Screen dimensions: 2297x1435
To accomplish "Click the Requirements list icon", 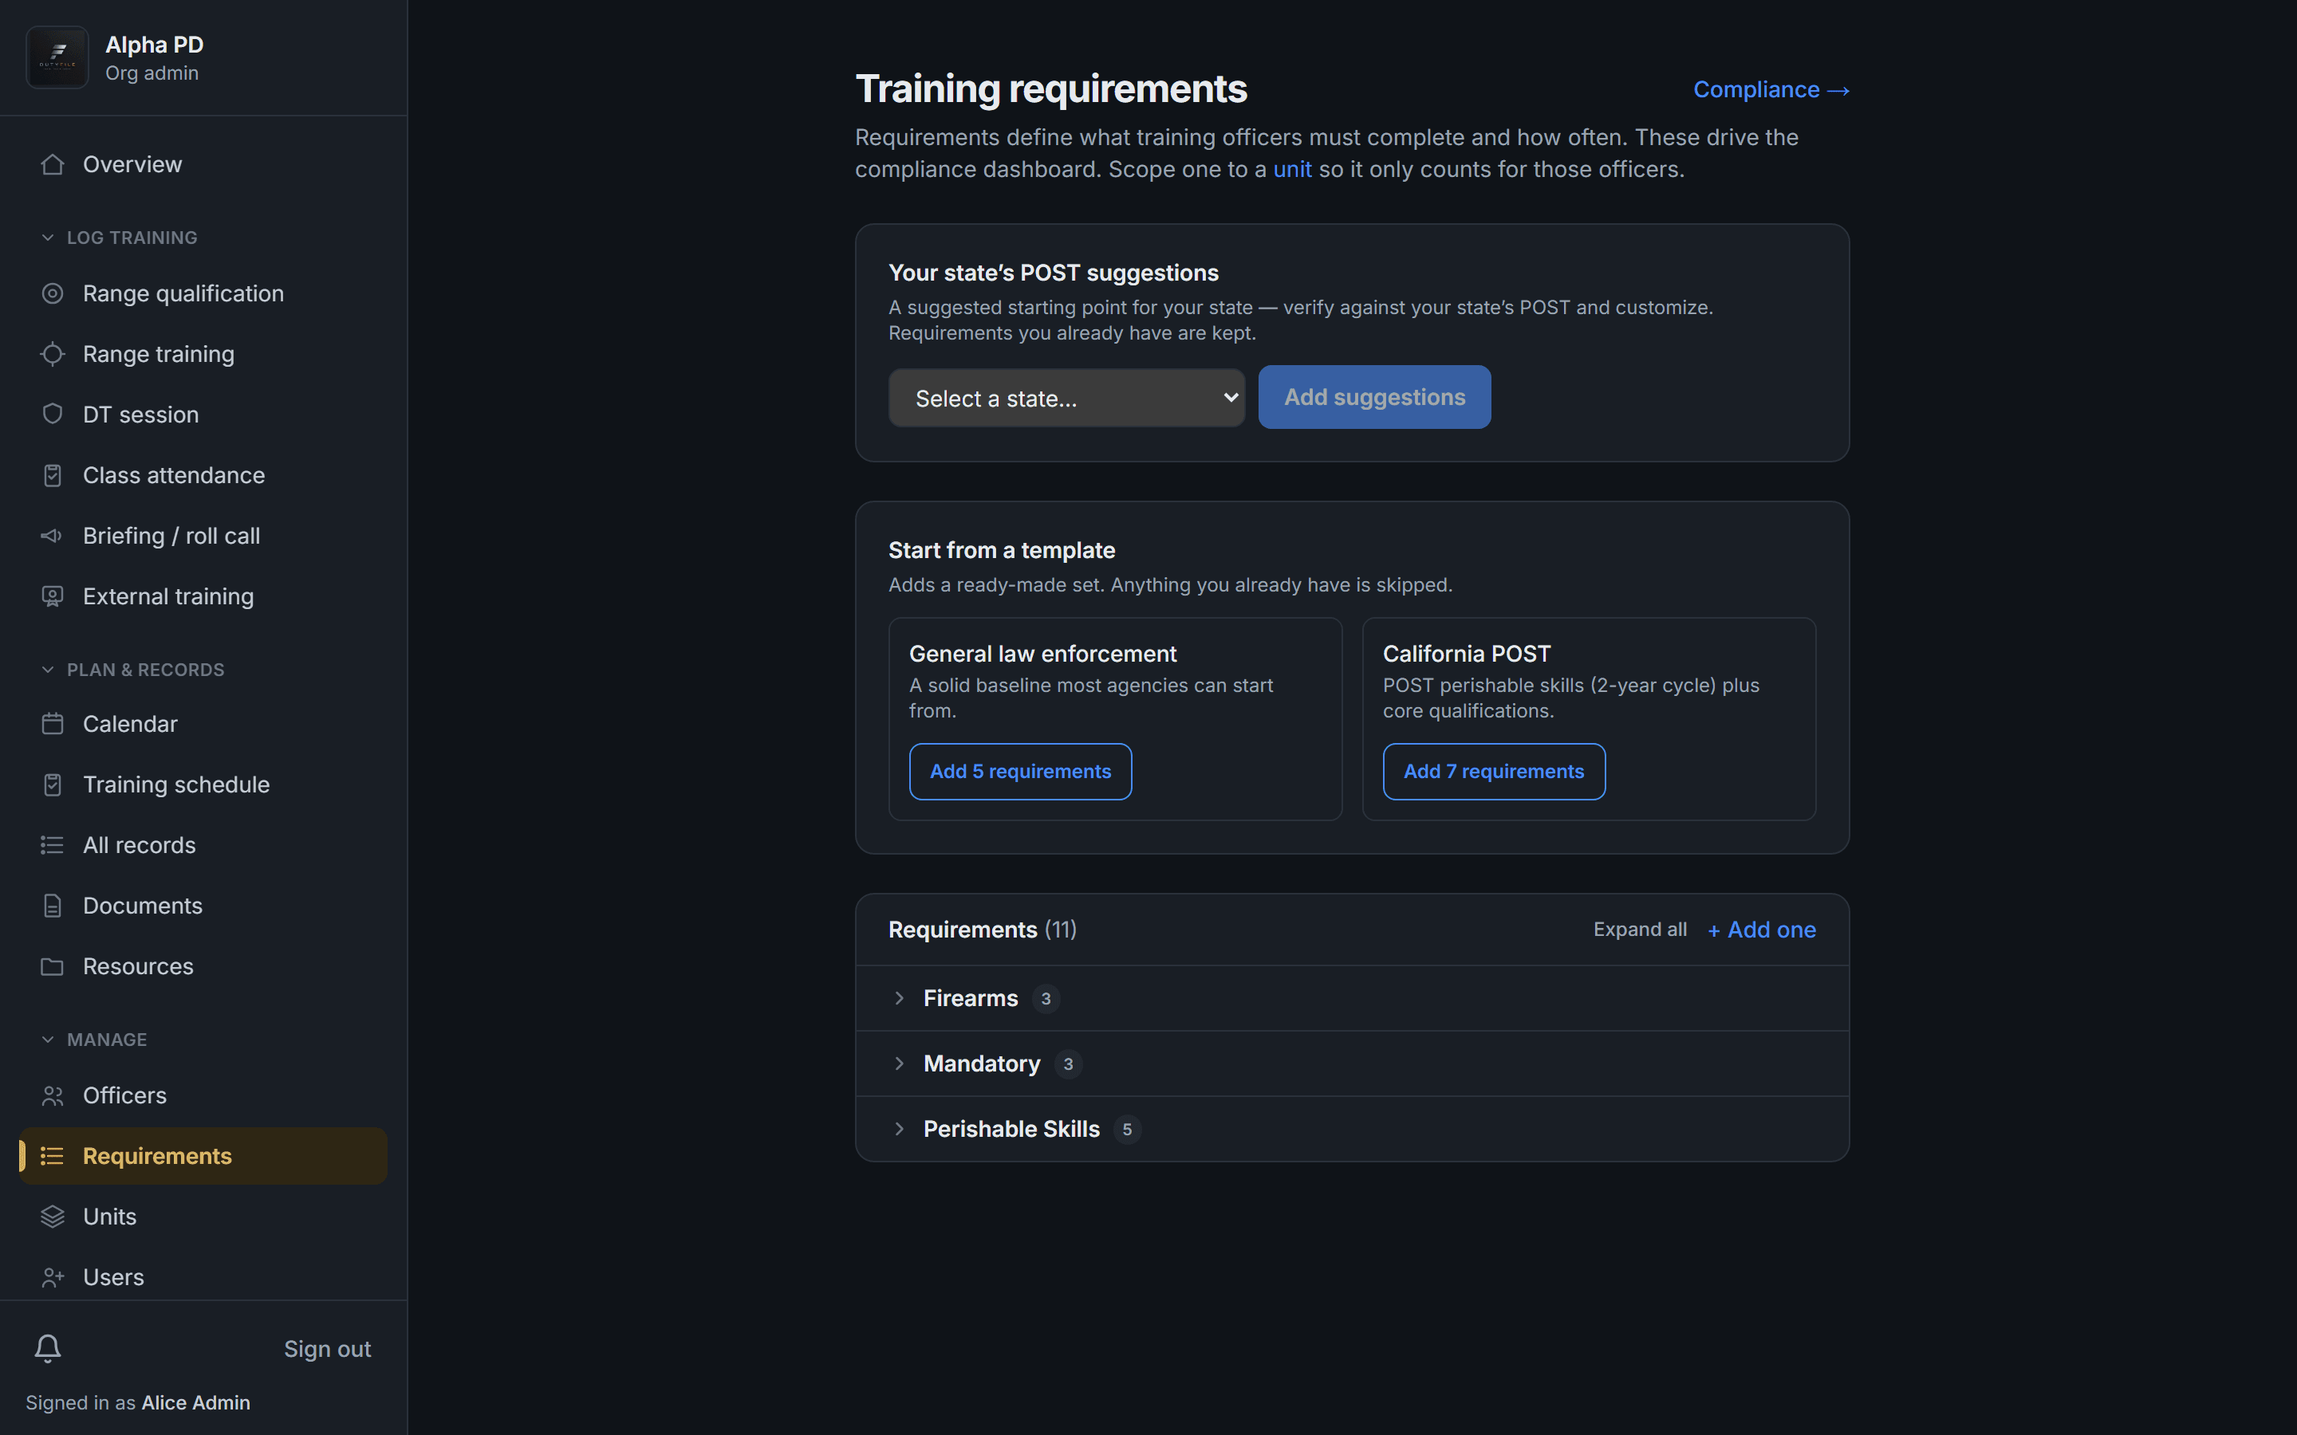I will click(52, 1156).
